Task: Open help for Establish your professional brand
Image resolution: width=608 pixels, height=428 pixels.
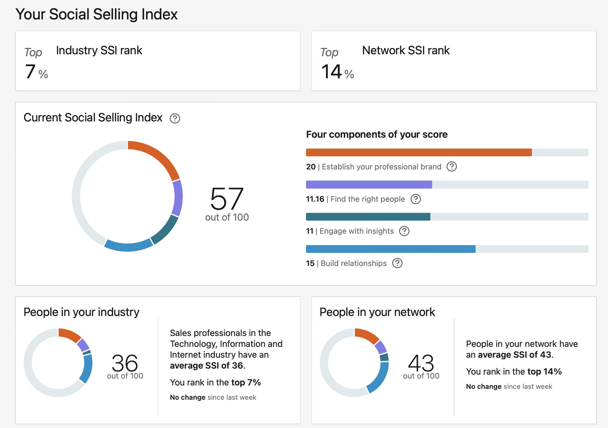Action: 452,167
